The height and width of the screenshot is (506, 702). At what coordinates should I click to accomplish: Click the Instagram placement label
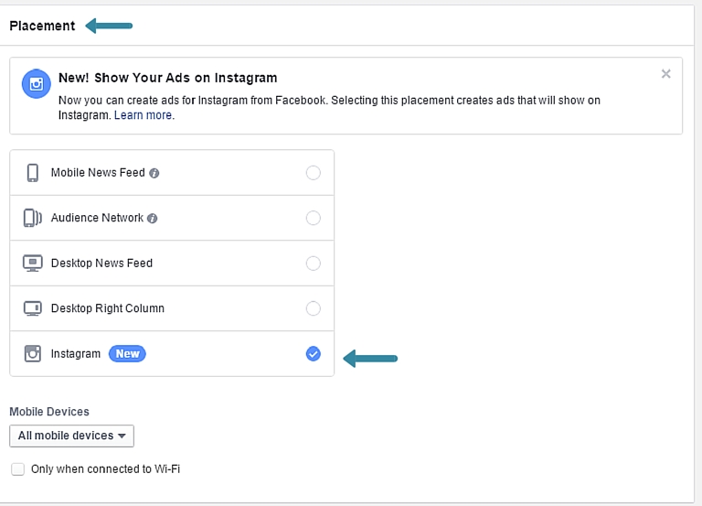(x=76, y=353)
